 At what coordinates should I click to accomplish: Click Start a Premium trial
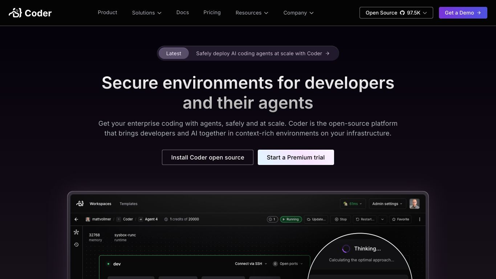(x=296, y=157)
